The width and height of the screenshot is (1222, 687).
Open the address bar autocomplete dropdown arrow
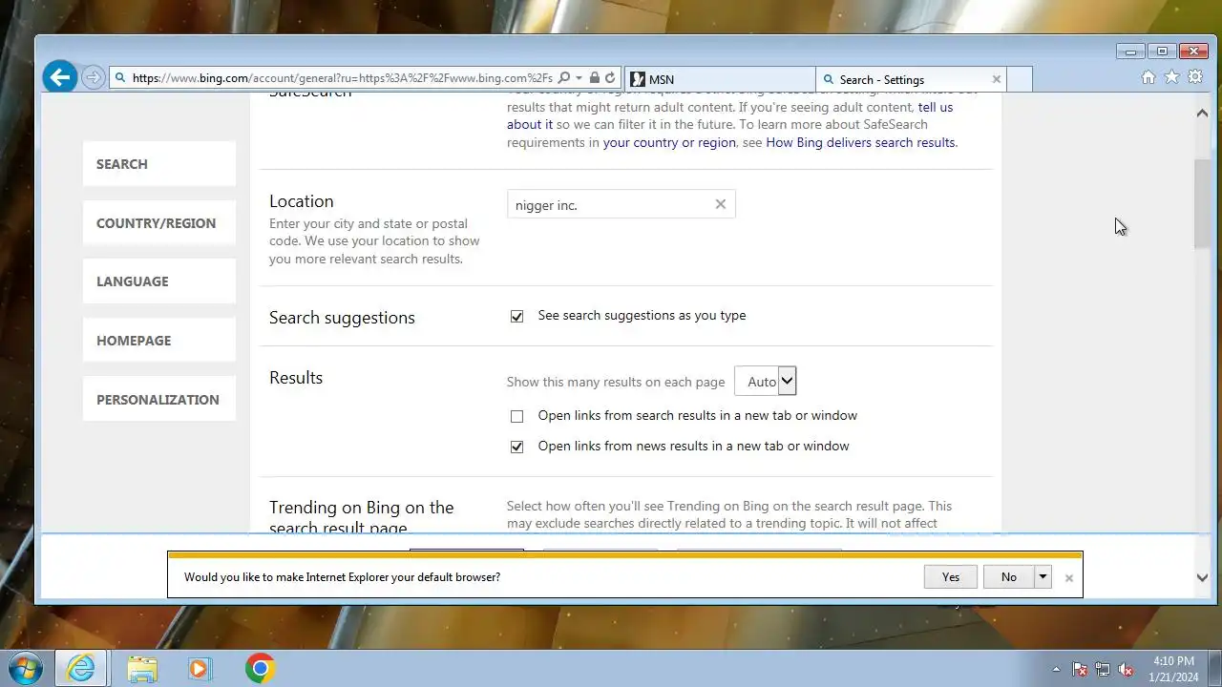(579, 78)
